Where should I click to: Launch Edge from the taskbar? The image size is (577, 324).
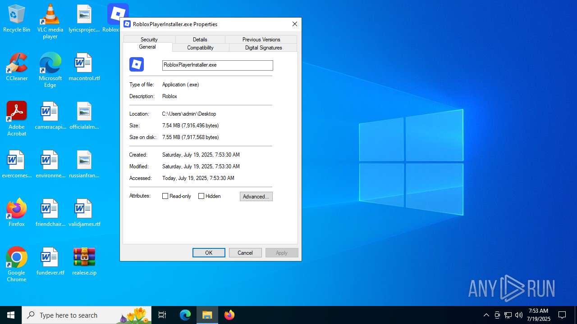click(185, 315)
